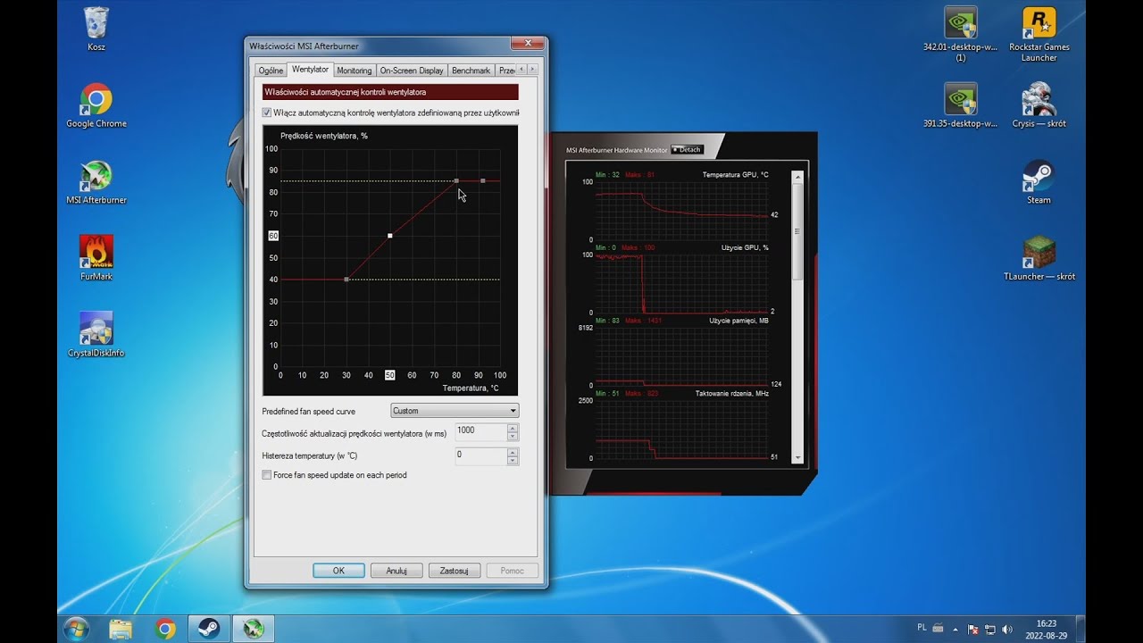Click the Taktowanie rdzenia, MHz graph label
The width and height of the screenshot is (1143, 643).
click(732, 393)
